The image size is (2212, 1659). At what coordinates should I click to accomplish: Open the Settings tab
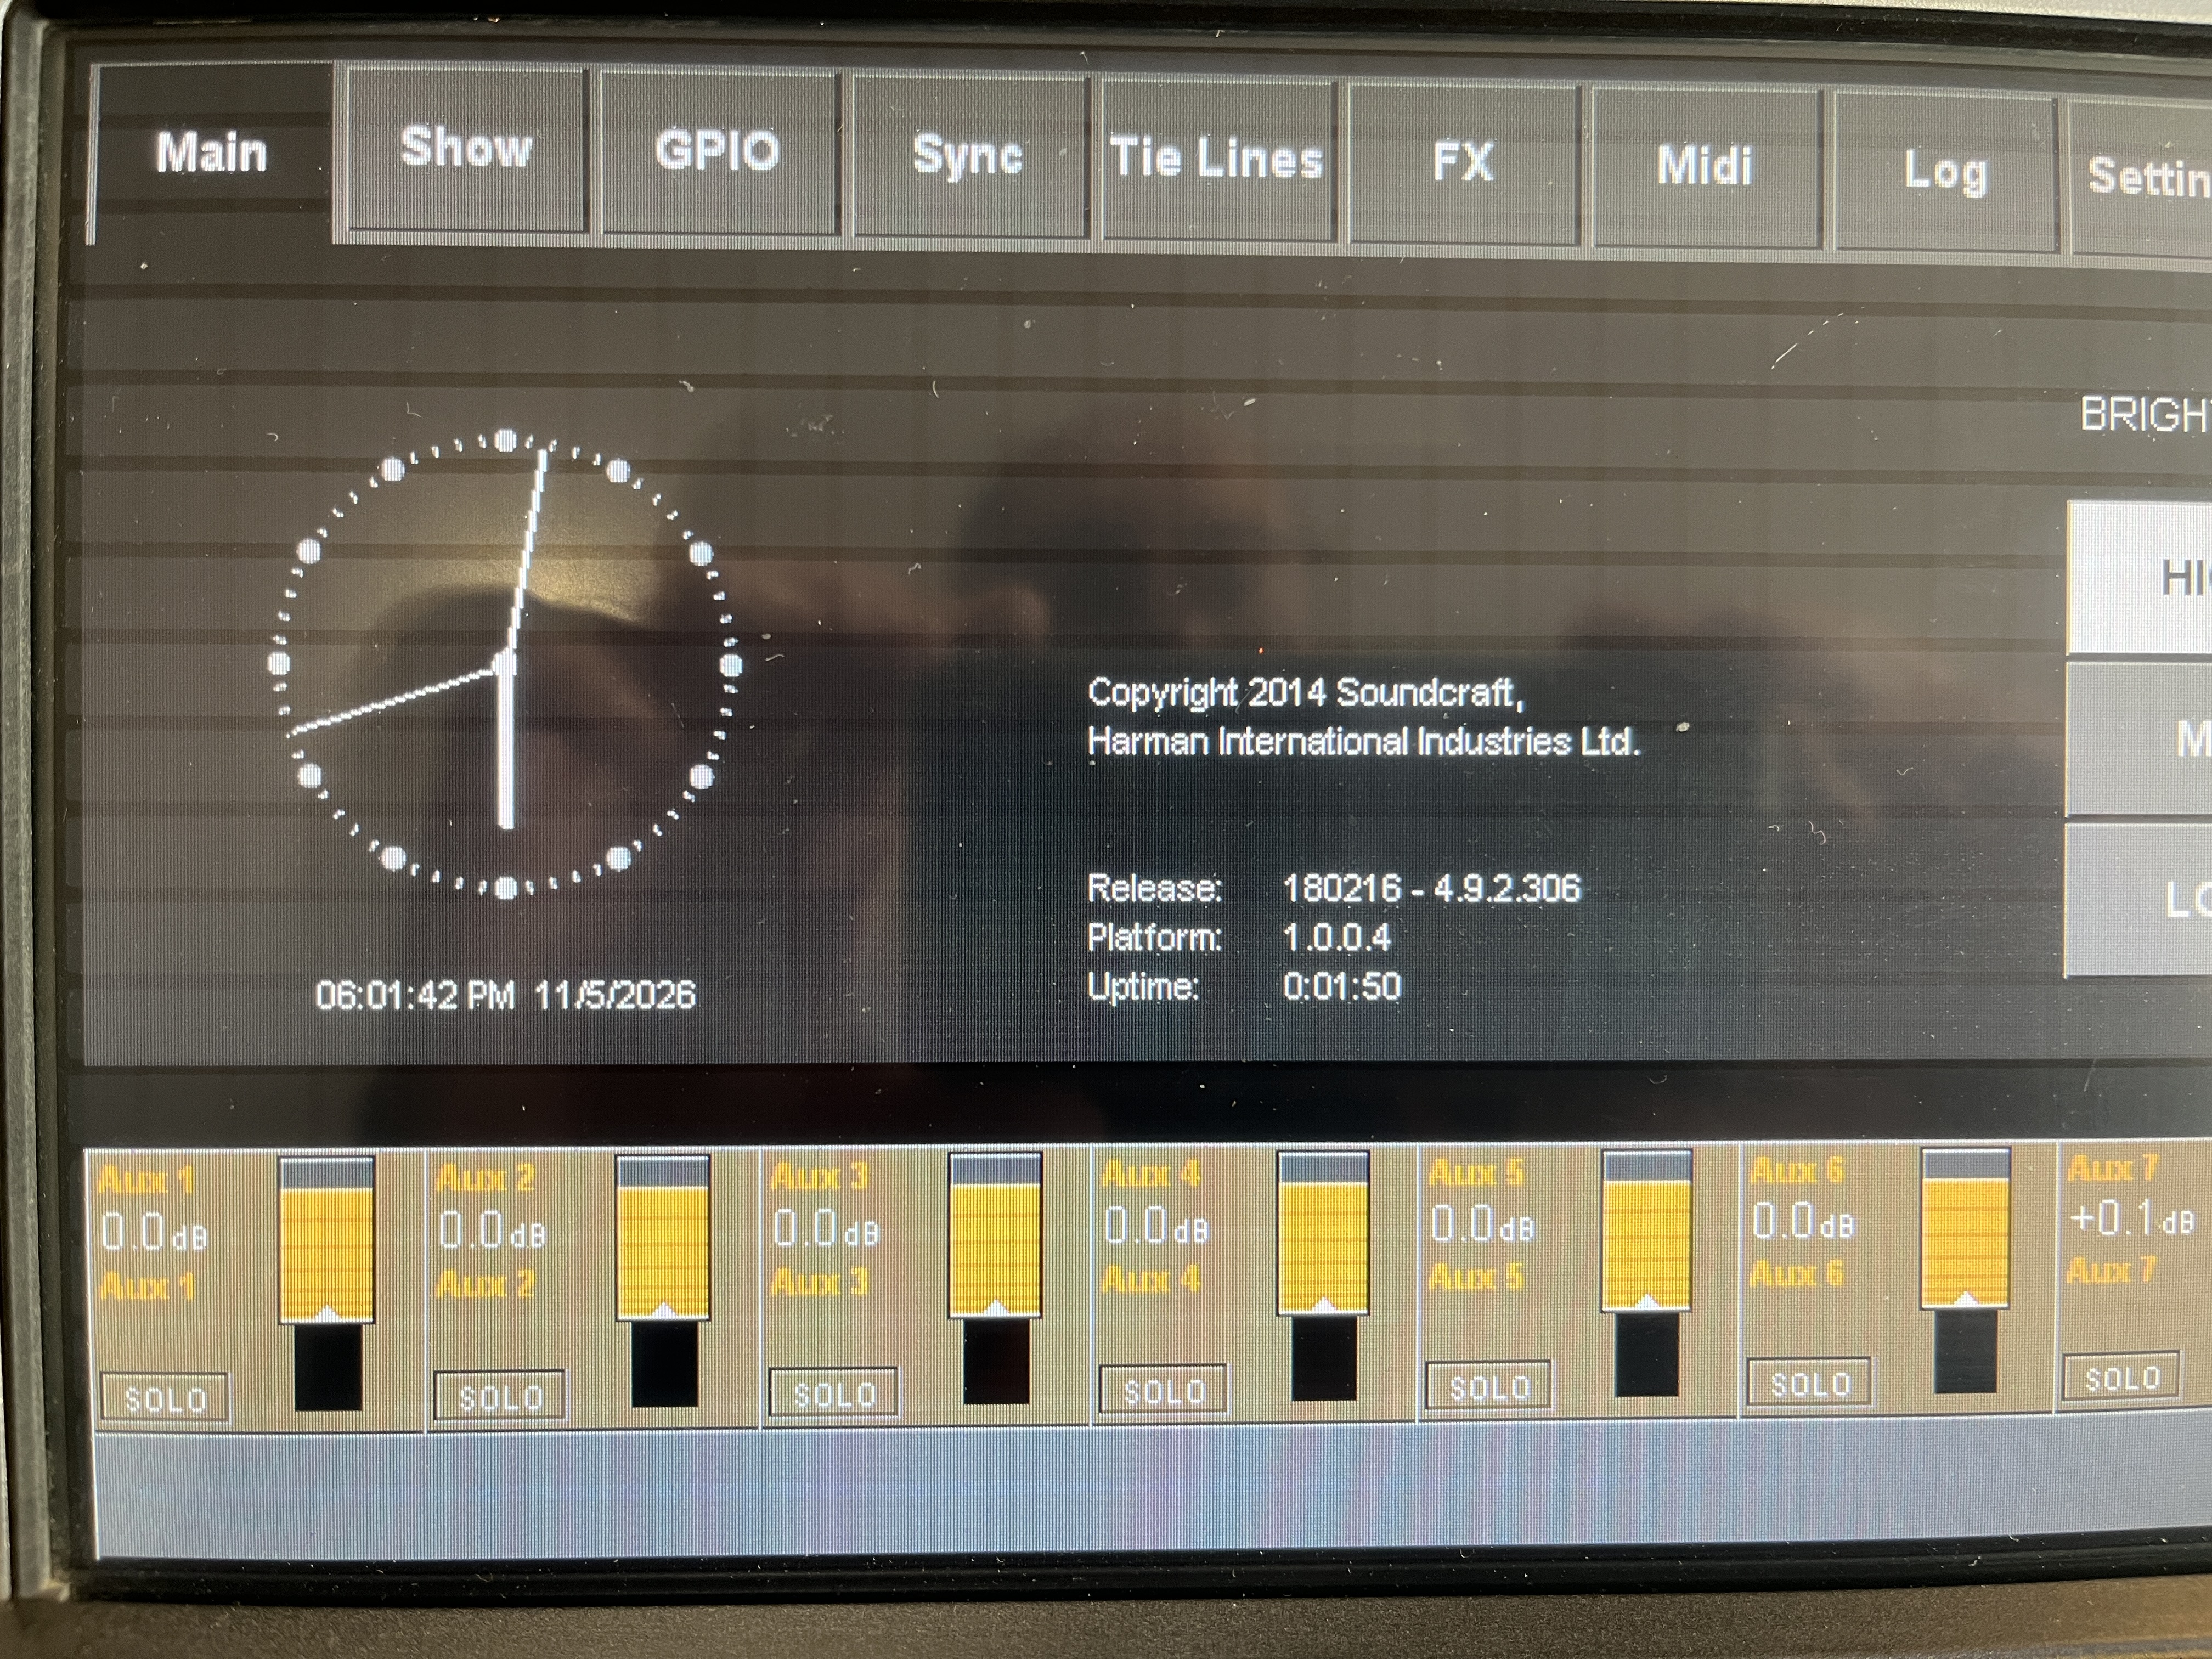pos(2141,176)
